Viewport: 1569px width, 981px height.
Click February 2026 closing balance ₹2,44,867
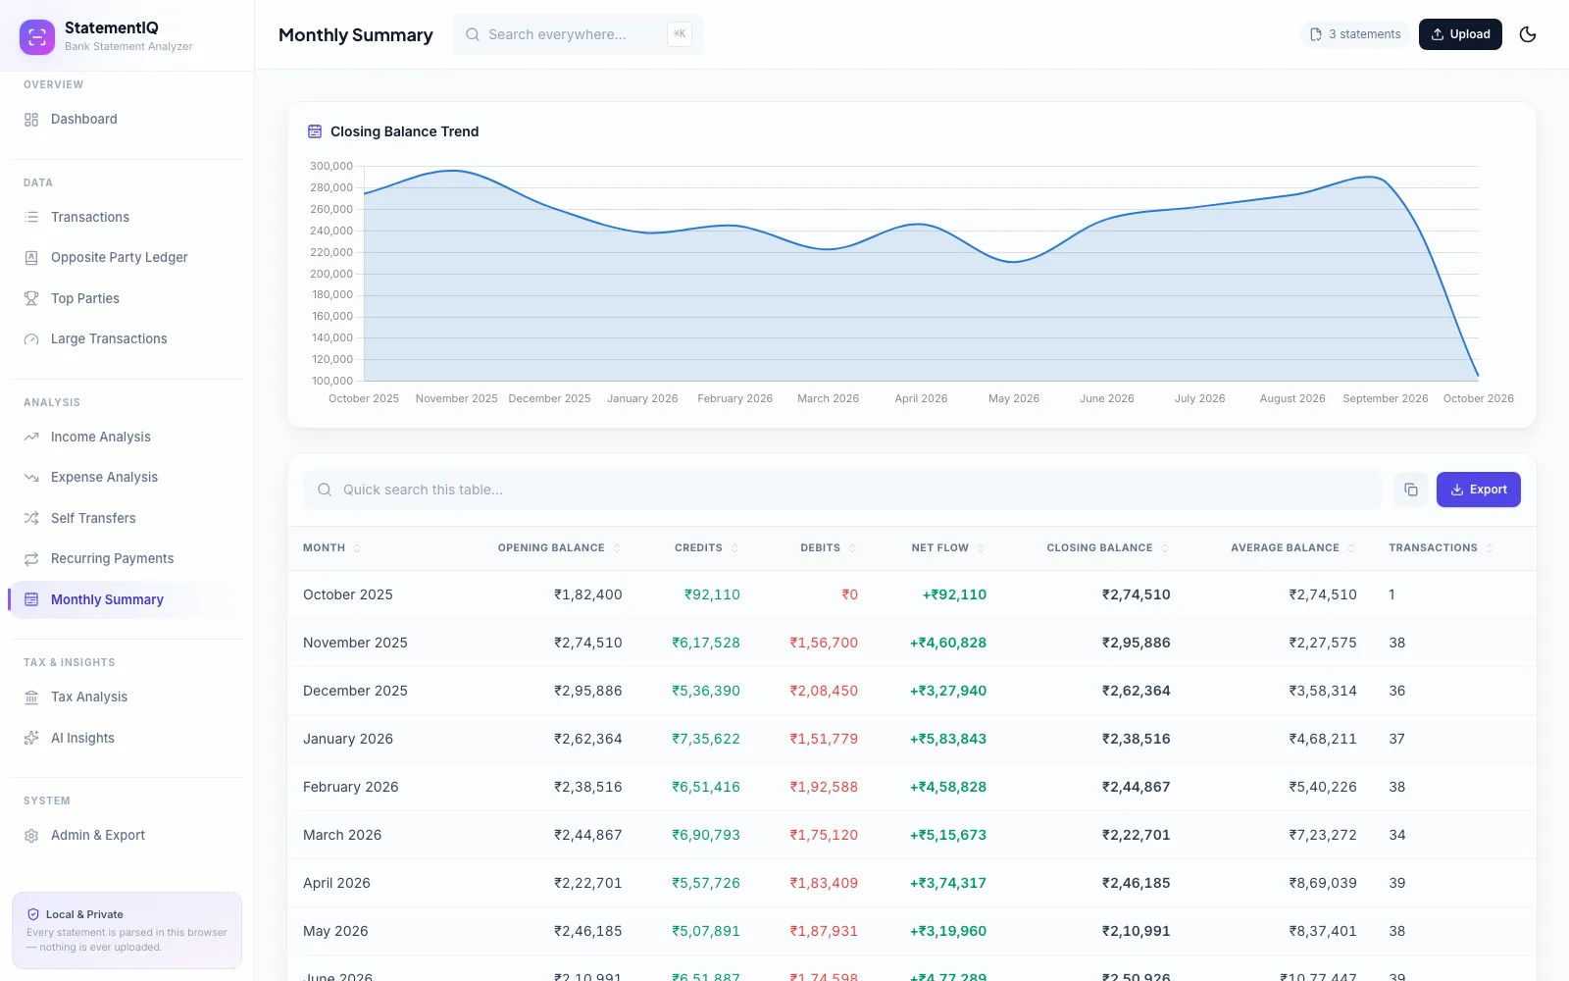pyautogui.click(x=1137, y=787)
